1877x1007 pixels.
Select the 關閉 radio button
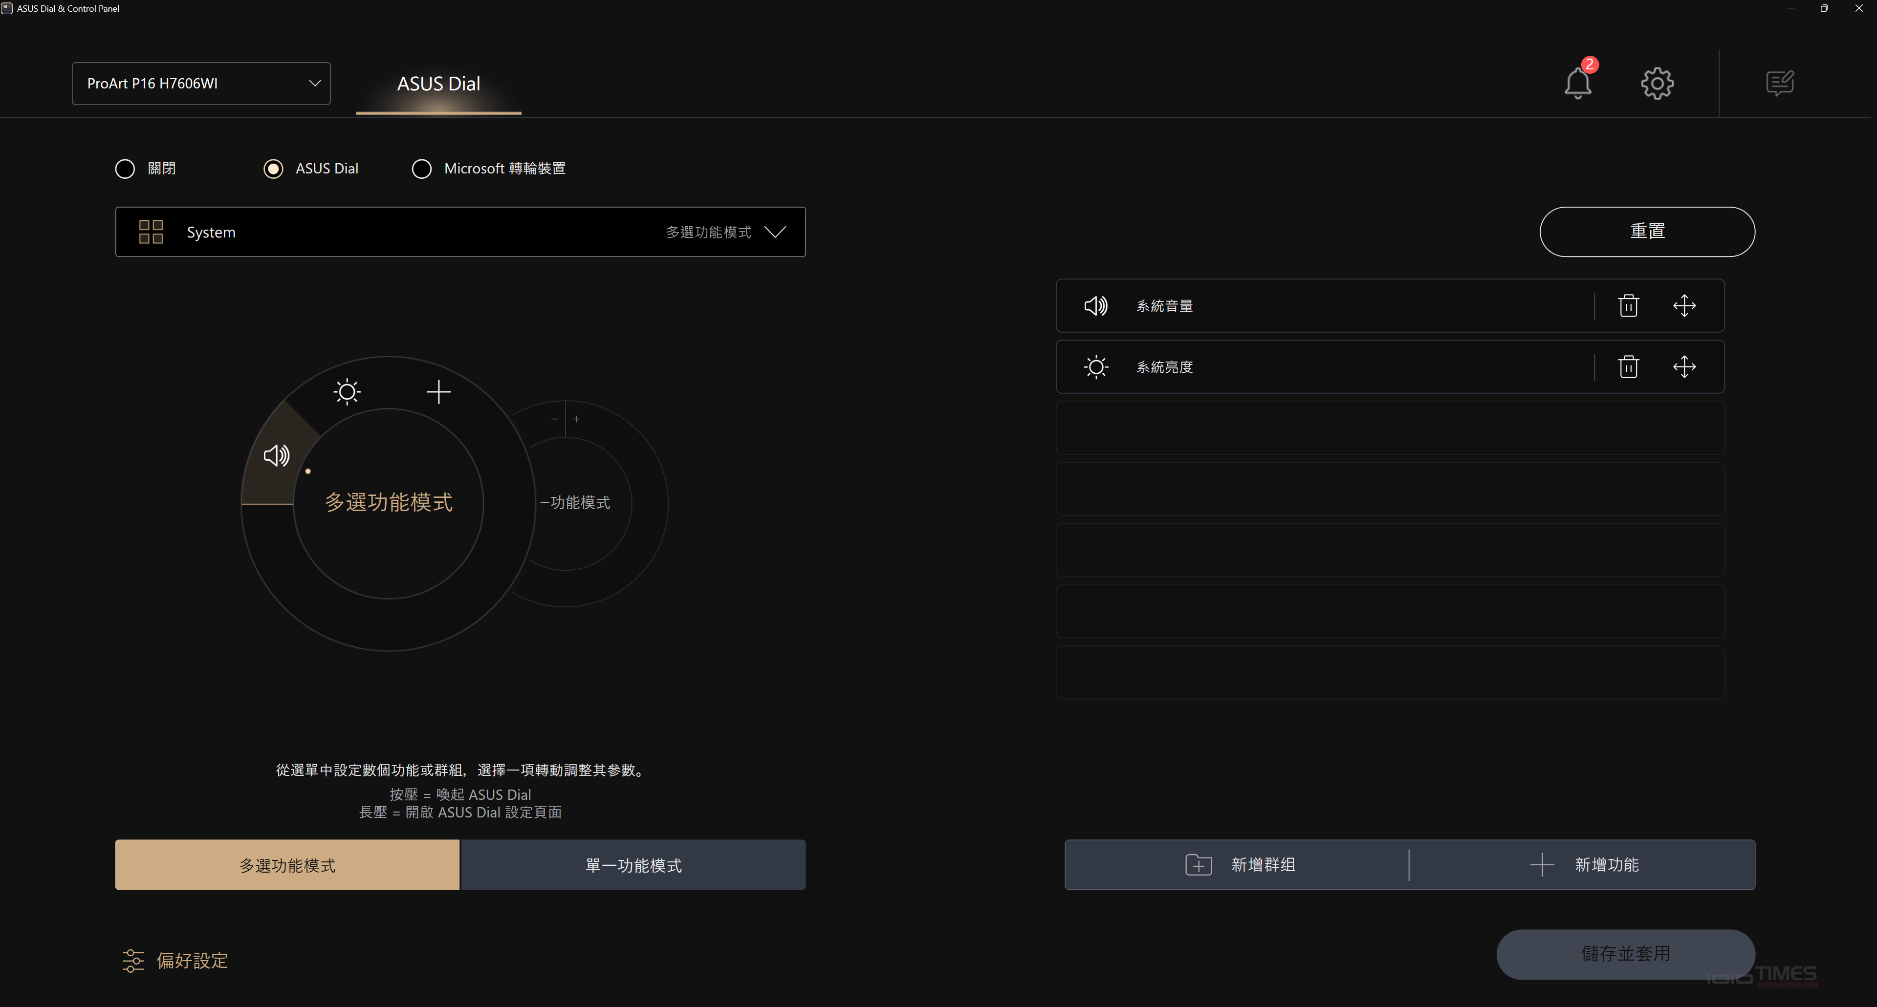125,169
